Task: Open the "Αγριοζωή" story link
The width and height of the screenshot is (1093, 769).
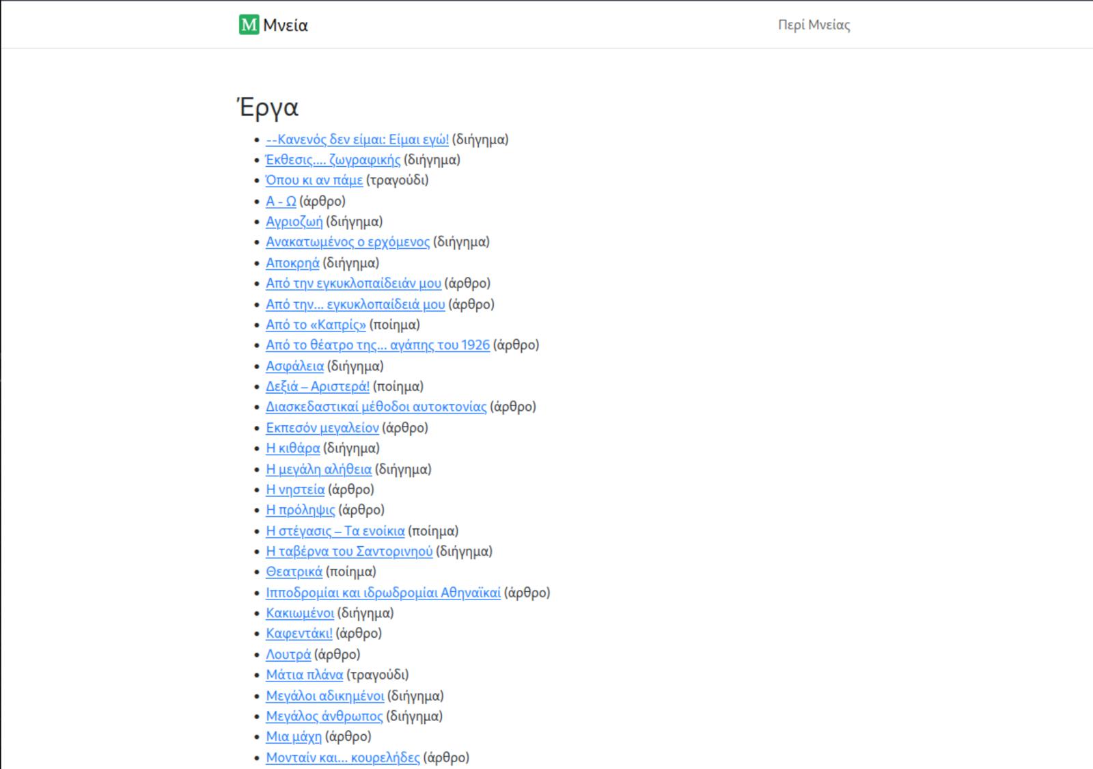Action: click(x=294, y=221)
